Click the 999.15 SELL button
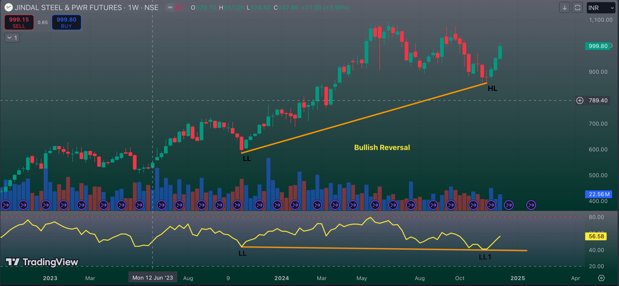This screenshot has height=286, width=619. [x=19, y=22]
